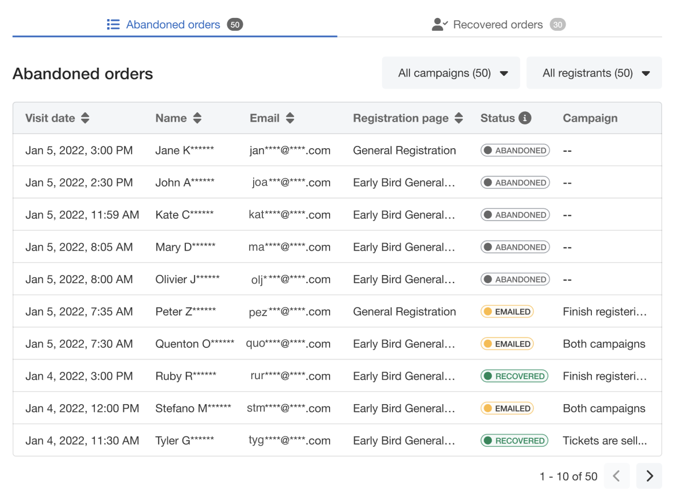This screenshot has width=673, height=499.
Task: Click the ABANDONED badge for Olivier J
Action: tap(515, 279)
